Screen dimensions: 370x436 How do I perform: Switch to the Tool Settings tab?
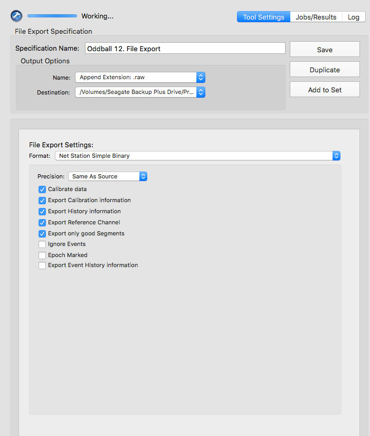tap(263, 17)
